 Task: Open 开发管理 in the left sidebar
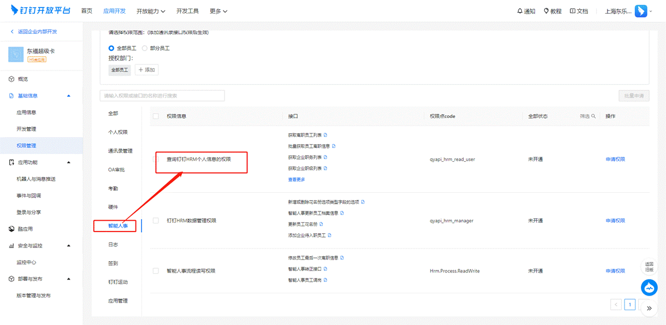[x=26, y=129]
